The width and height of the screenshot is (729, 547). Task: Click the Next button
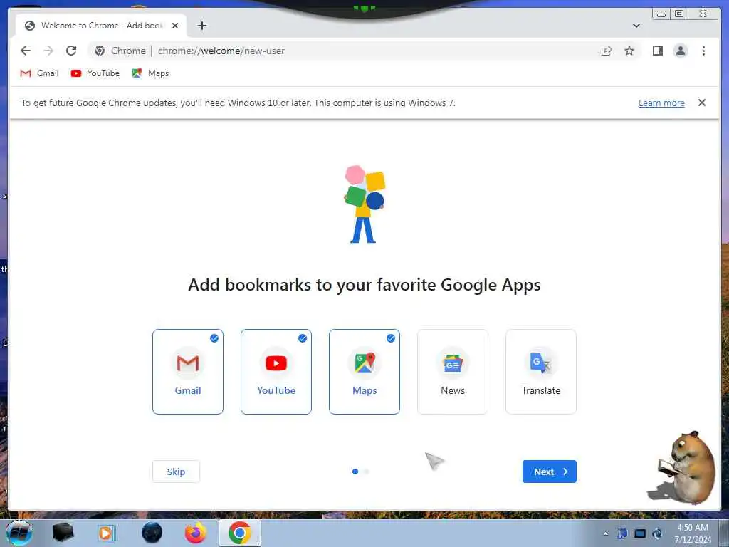click(550, 472)
